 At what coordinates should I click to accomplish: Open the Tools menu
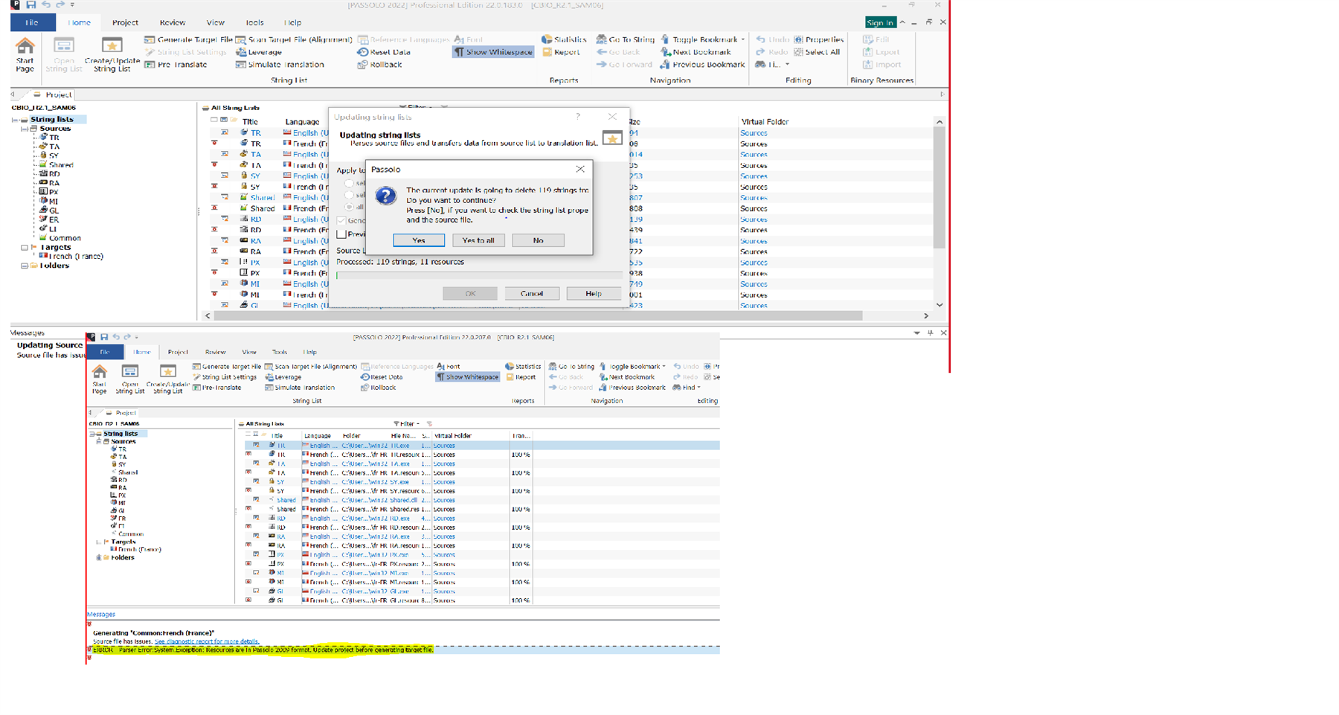point(256,22)
